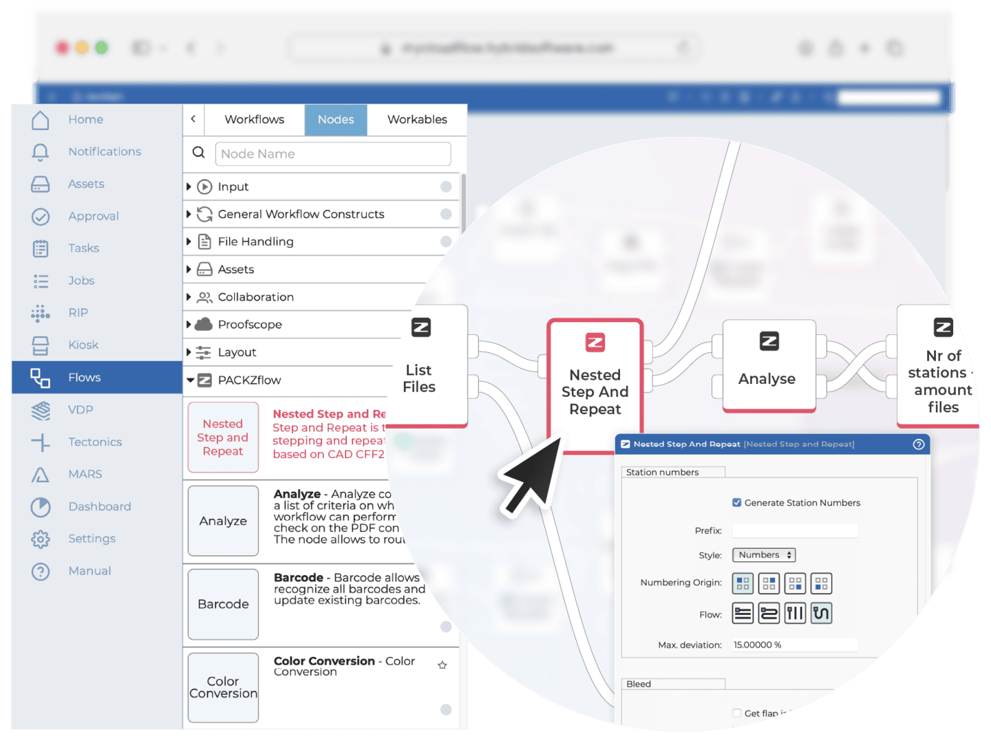Set Numbering Origin to top-right

click(x=769, y=583)
